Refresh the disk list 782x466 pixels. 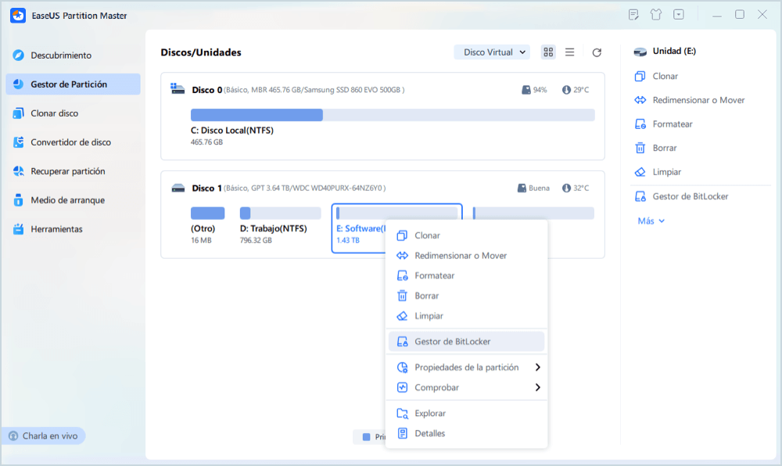point(597,52)
